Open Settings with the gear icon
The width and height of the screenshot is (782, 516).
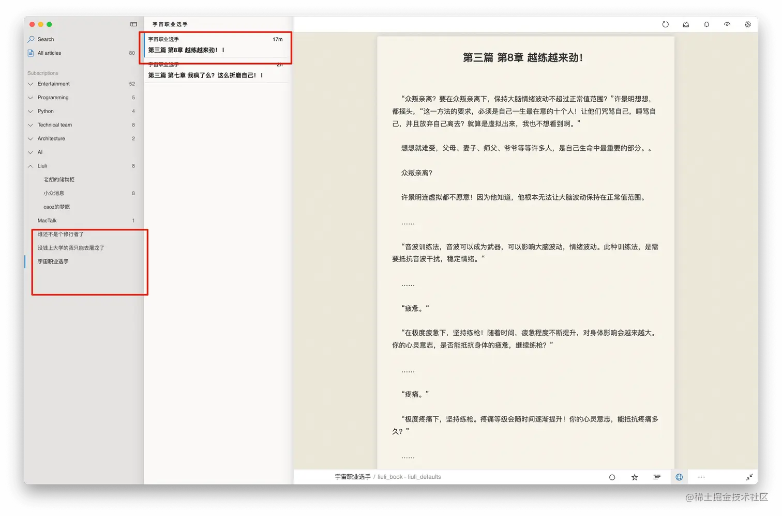(747, 24)
